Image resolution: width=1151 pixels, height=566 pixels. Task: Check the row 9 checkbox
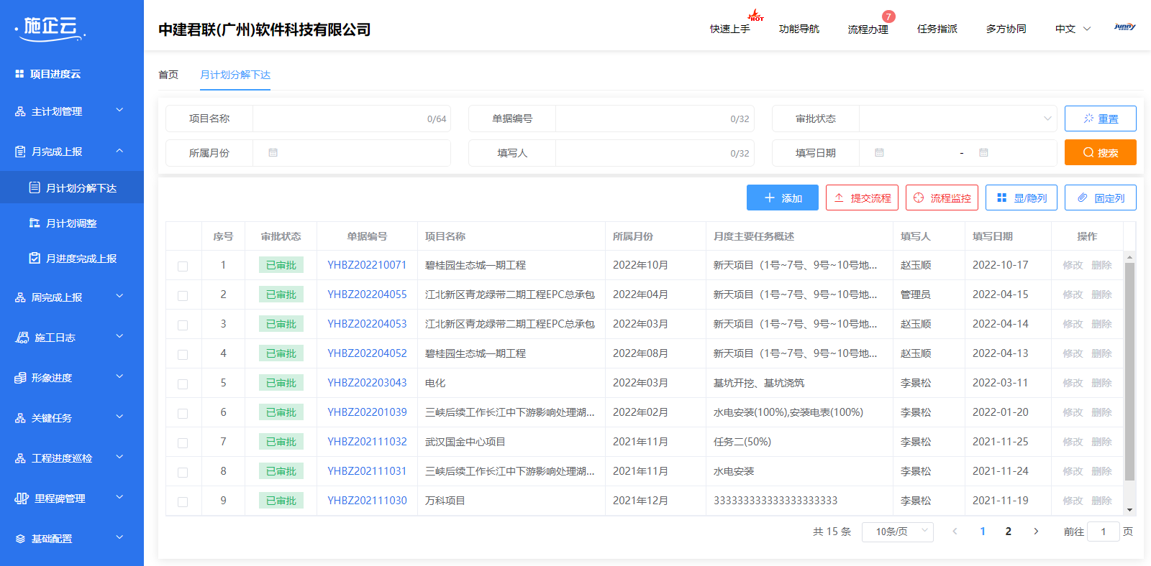click(x=183, y=501)
